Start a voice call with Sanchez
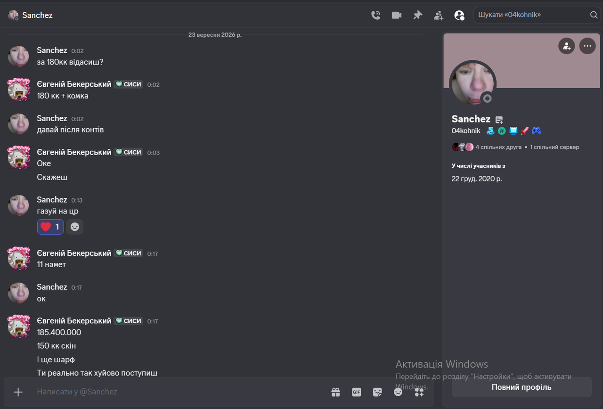Viewport: 603px width, 409px height. pos(375,15)
